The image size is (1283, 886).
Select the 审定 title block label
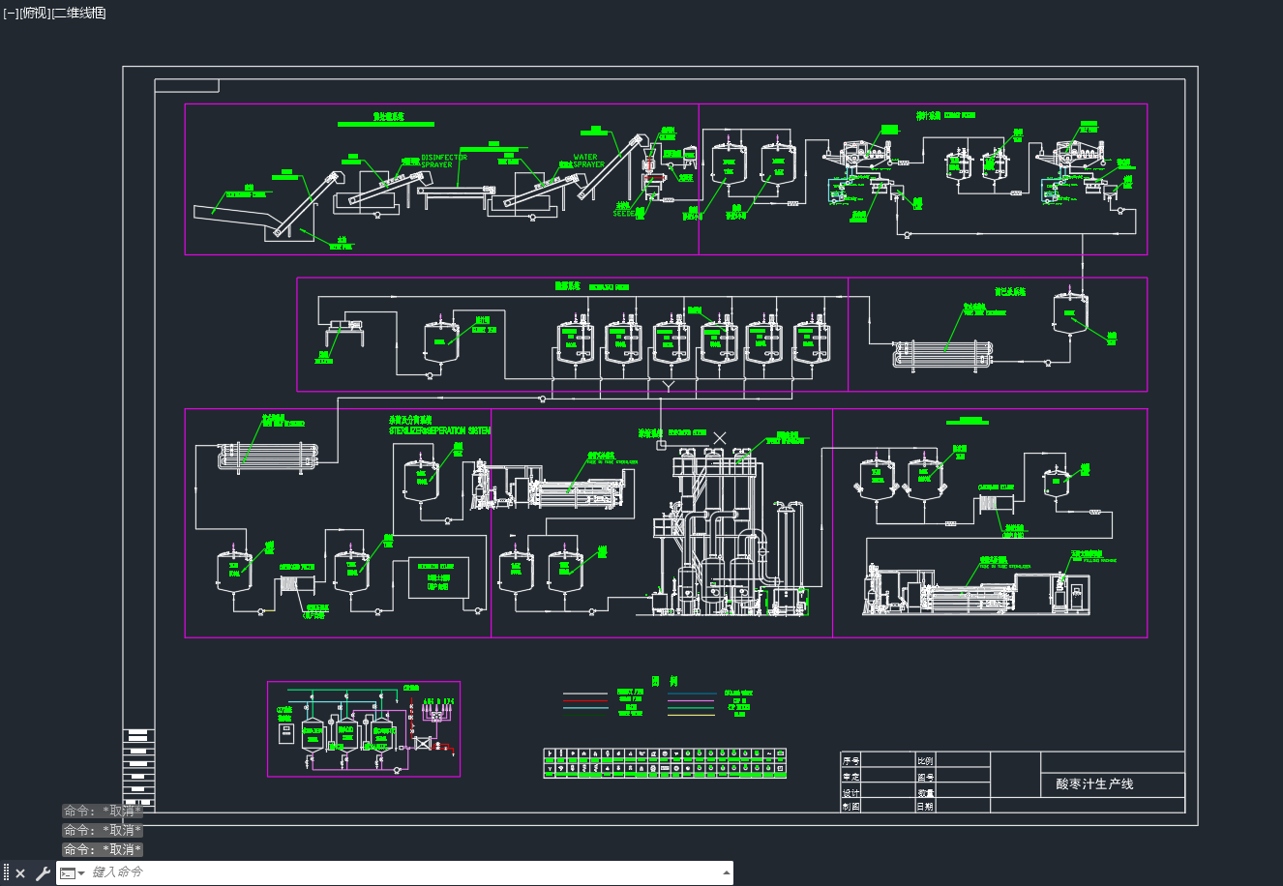pos(850,777)
